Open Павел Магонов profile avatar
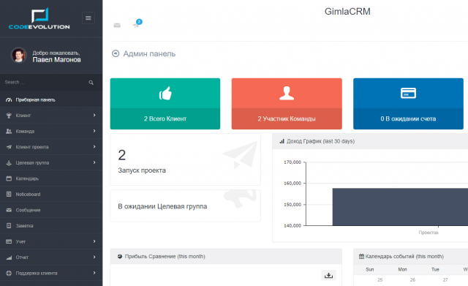The width and height of the screenshot is (468, 286). (x=19, y=56)
